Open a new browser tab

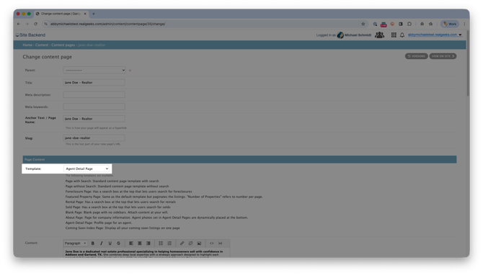pos(94,14)
